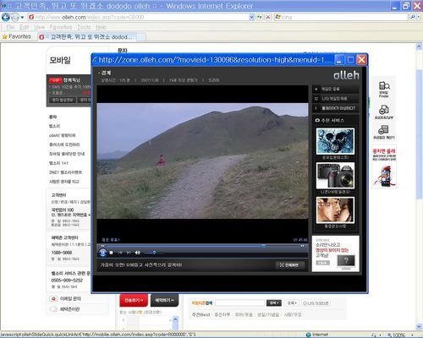Expand the address bar dropdown arrow
The image size is (423, 338).
(252, 17)
